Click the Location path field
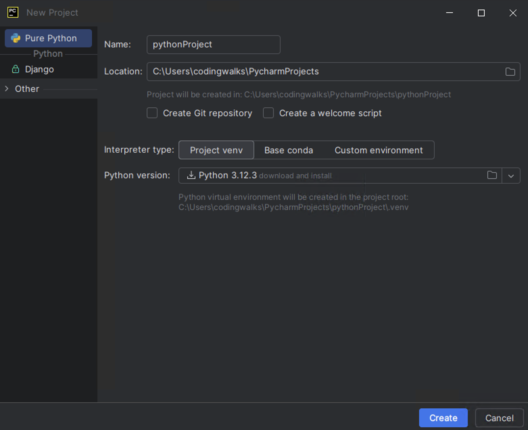The height and width of the screenshot is (430, 528). point(333,72)
